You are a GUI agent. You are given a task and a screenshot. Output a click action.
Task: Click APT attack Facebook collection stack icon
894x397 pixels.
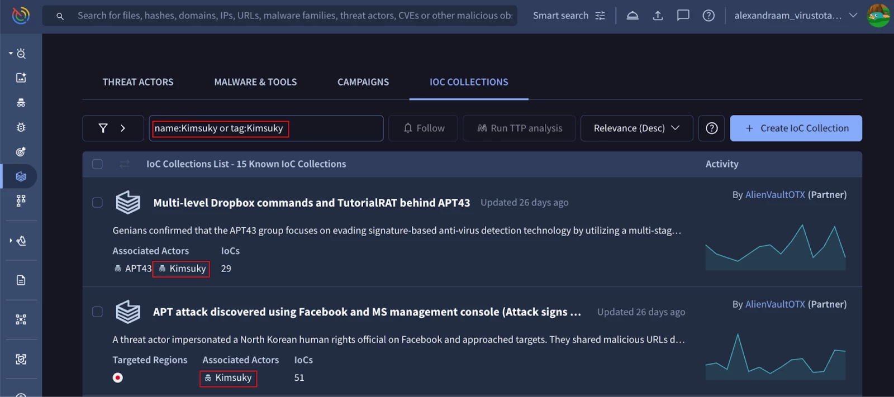click(128, 312)
